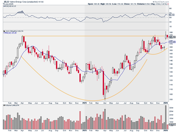Click the Volume 6,466,074 legend label

click(11, 106)
